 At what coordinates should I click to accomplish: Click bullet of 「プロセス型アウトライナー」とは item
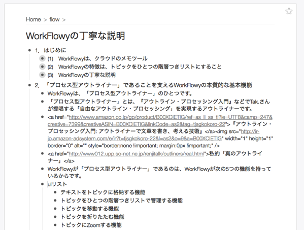[x=43, y=102]
